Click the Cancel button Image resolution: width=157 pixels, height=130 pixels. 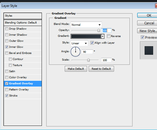[x=147, y=23]
